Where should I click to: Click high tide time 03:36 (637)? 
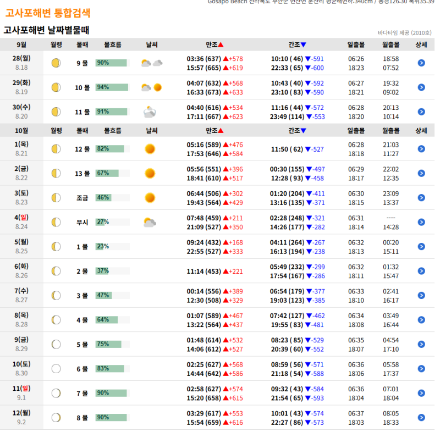(x=204, y=59)
